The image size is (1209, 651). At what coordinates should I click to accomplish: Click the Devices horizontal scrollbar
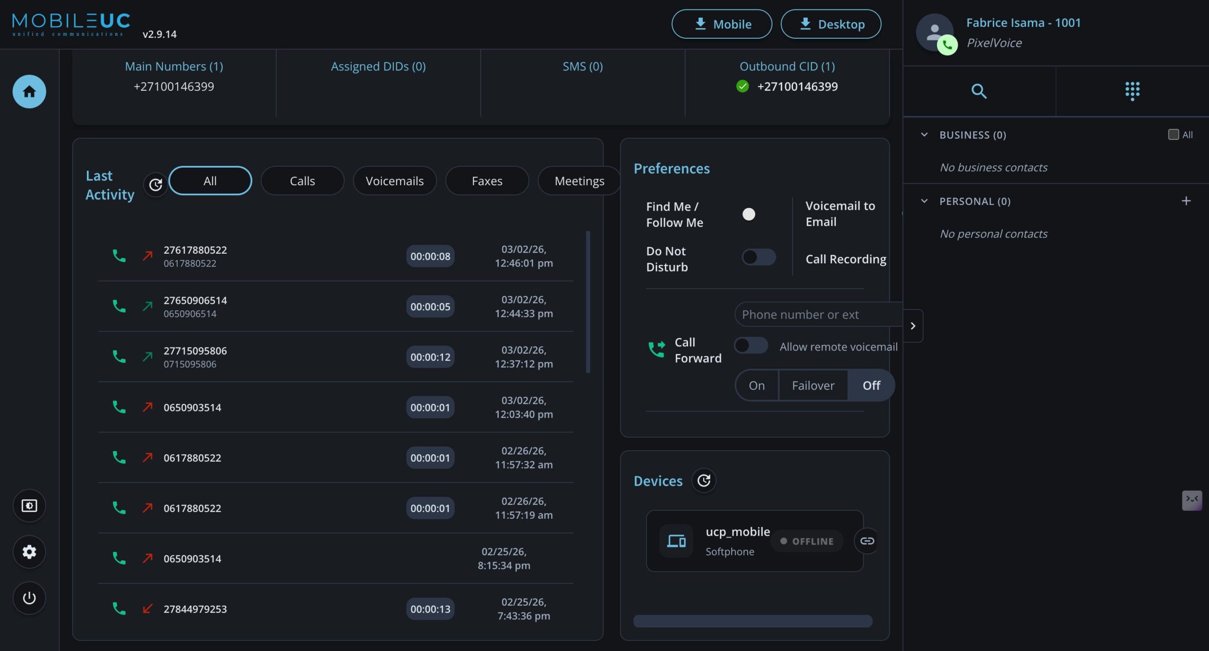point(753,621)
